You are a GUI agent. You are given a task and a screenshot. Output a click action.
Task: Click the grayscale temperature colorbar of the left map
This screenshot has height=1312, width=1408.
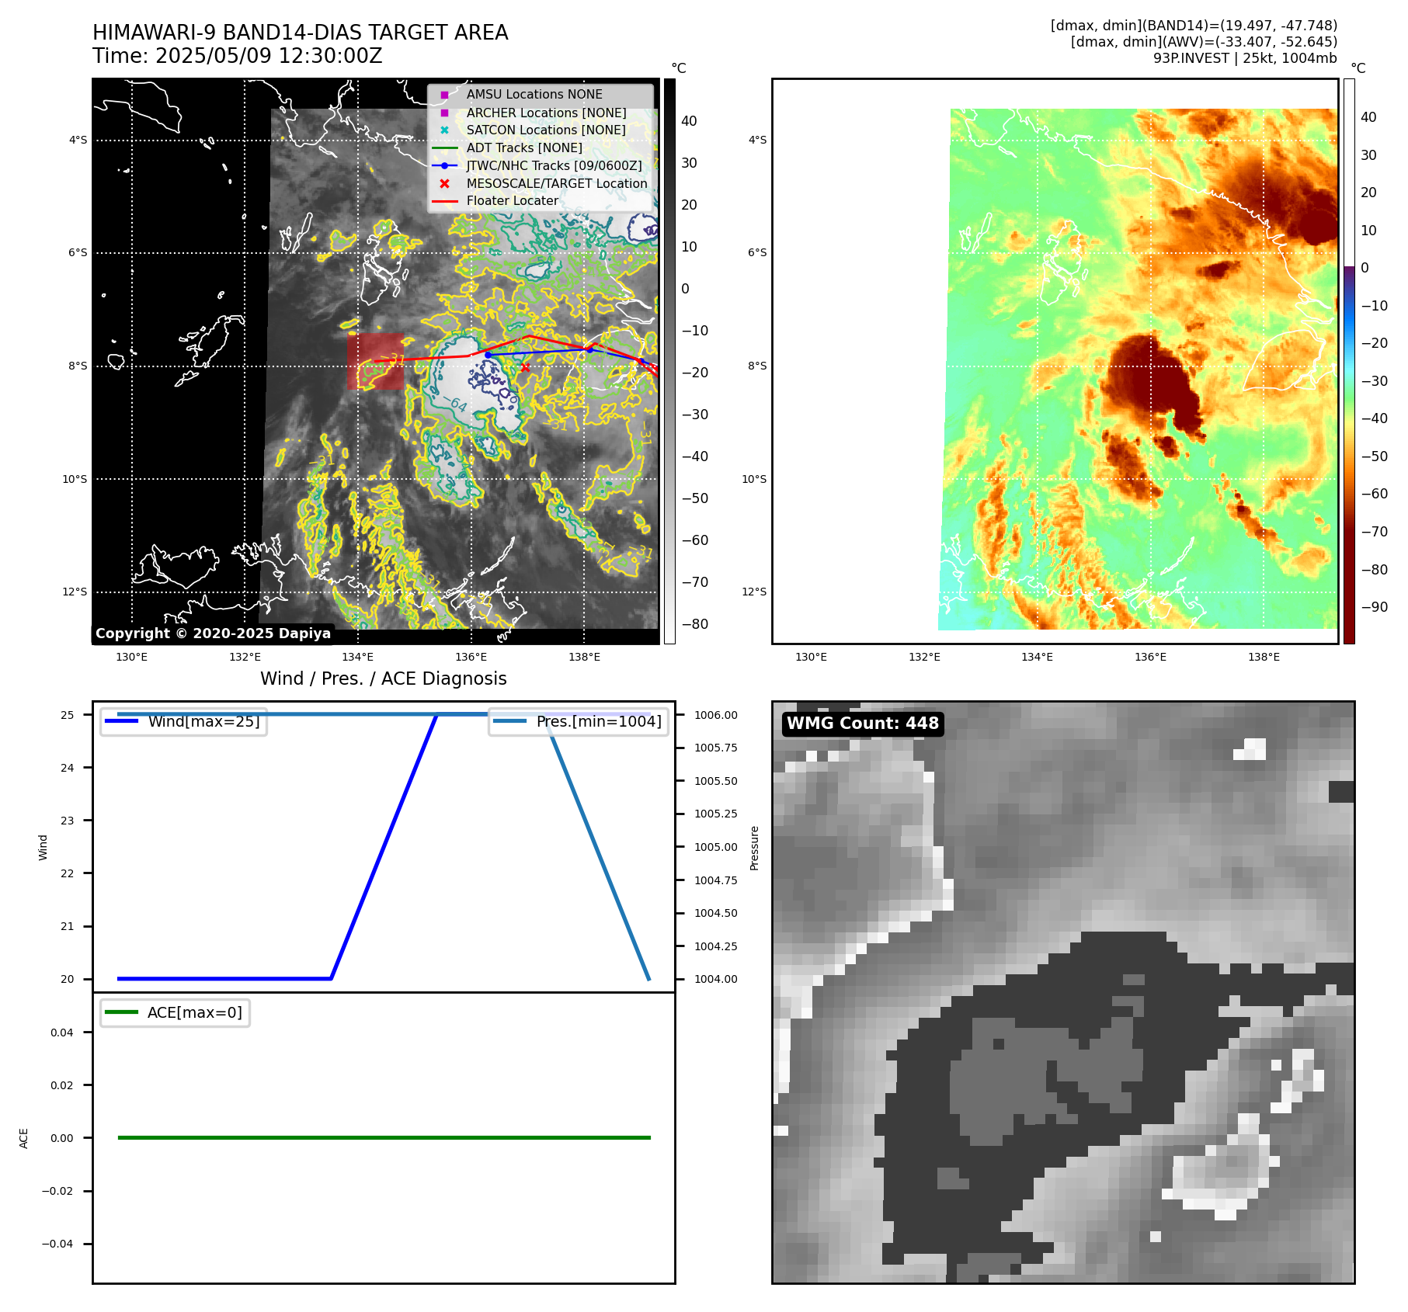tap(669, 361)
